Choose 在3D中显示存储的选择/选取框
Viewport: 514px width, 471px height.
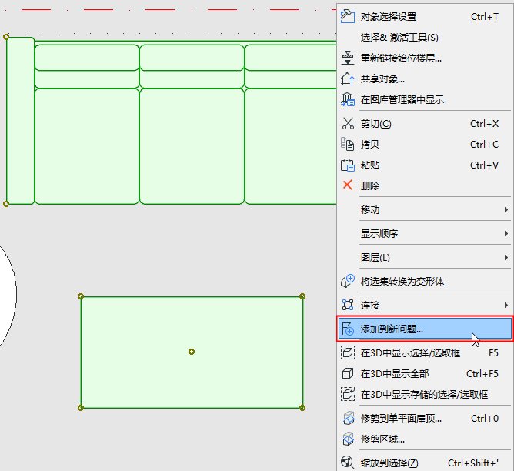pos(425,394)
